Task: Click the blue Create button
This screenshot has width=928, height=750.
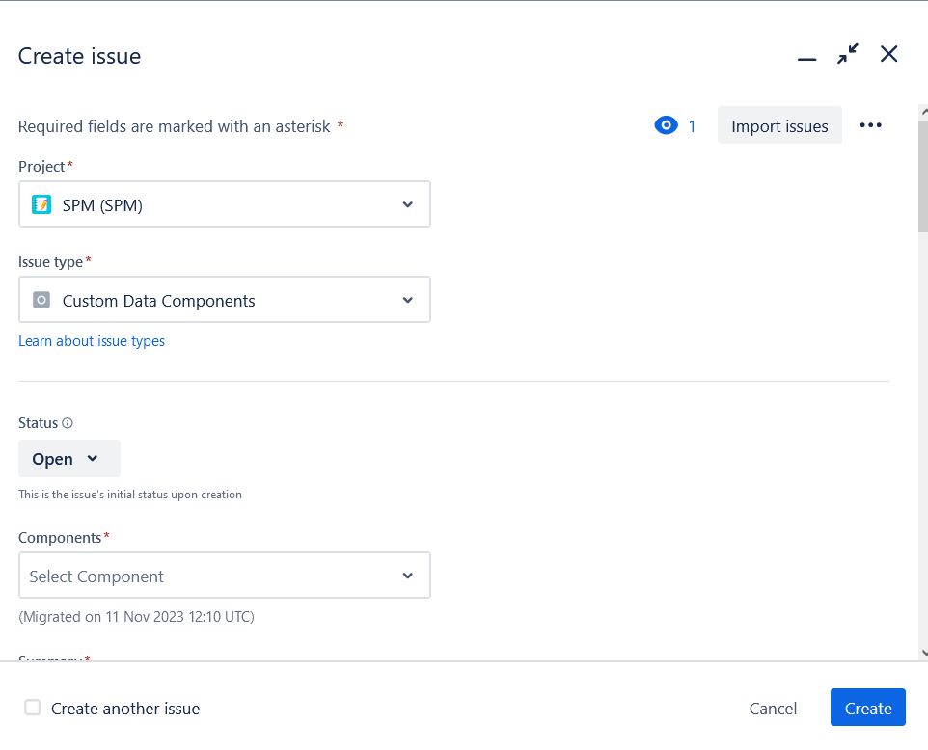Action: tap(867, 708)
